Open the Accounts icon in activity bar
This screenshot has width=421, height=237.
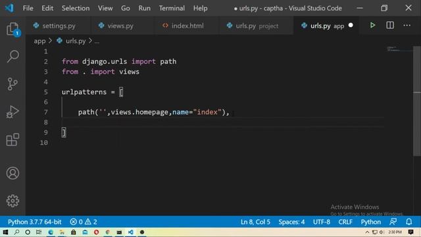pos(12,173)
